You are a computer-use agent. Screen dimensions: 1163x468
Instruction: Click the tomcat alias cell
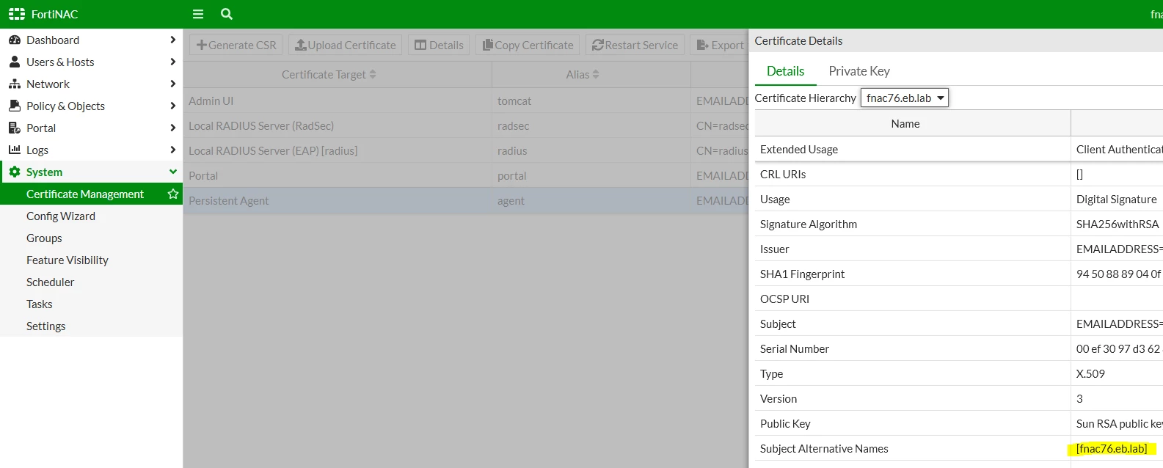pyautogui.click(x=591, y=100)
